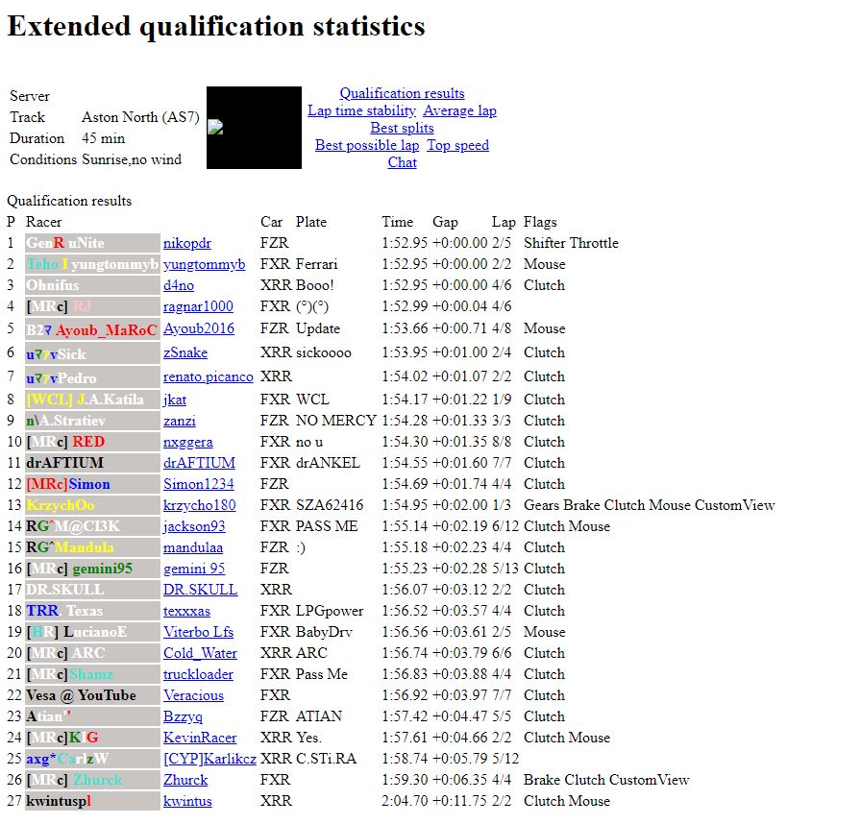The width and height of the screenshot is (861, 824).
Task: Open truckloader racer link
Action: coord(198,674)
